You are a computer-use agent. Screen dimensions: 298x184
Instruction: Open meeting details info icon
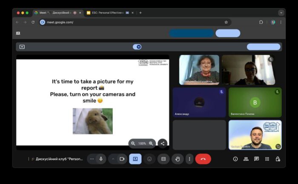pos(235,159)
